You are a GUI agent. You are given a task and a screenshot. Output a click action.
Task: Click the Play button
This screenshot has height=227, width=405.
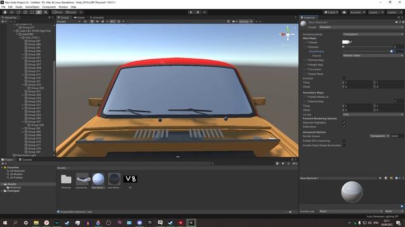tap(191, 12)
